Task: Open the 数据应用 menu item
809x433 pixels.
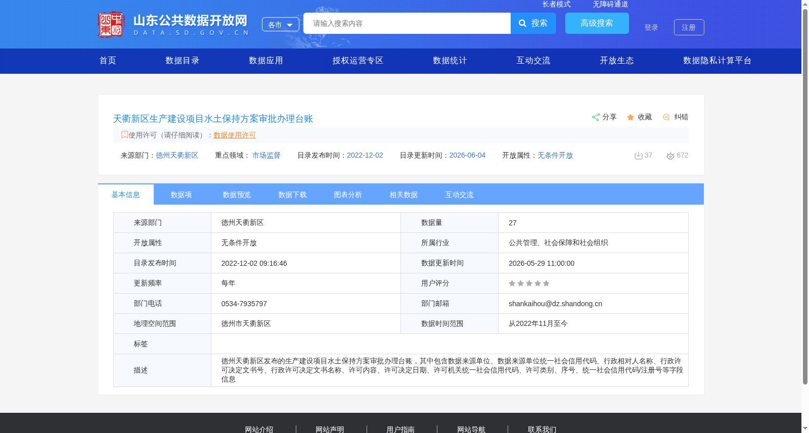Action: (x=266, y=61)
